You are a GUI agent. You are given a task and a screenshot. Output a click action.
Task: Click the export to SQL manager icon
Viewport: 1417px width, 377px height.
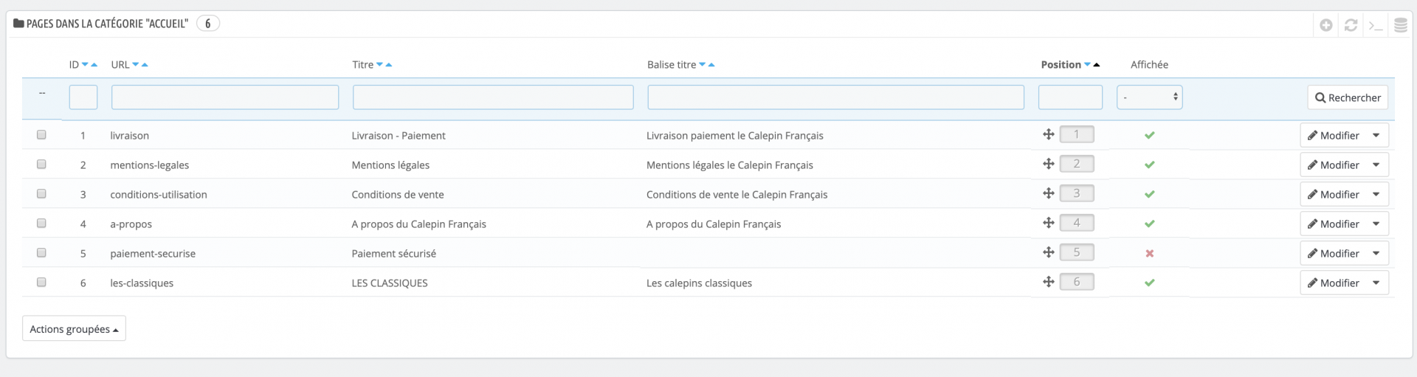pos(1400,25)
